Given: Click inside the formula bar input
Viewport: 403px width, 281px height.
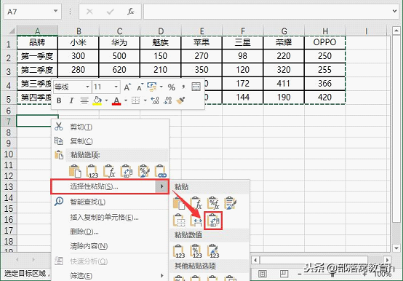Looking at the screenshot, I should pos(267,12).
